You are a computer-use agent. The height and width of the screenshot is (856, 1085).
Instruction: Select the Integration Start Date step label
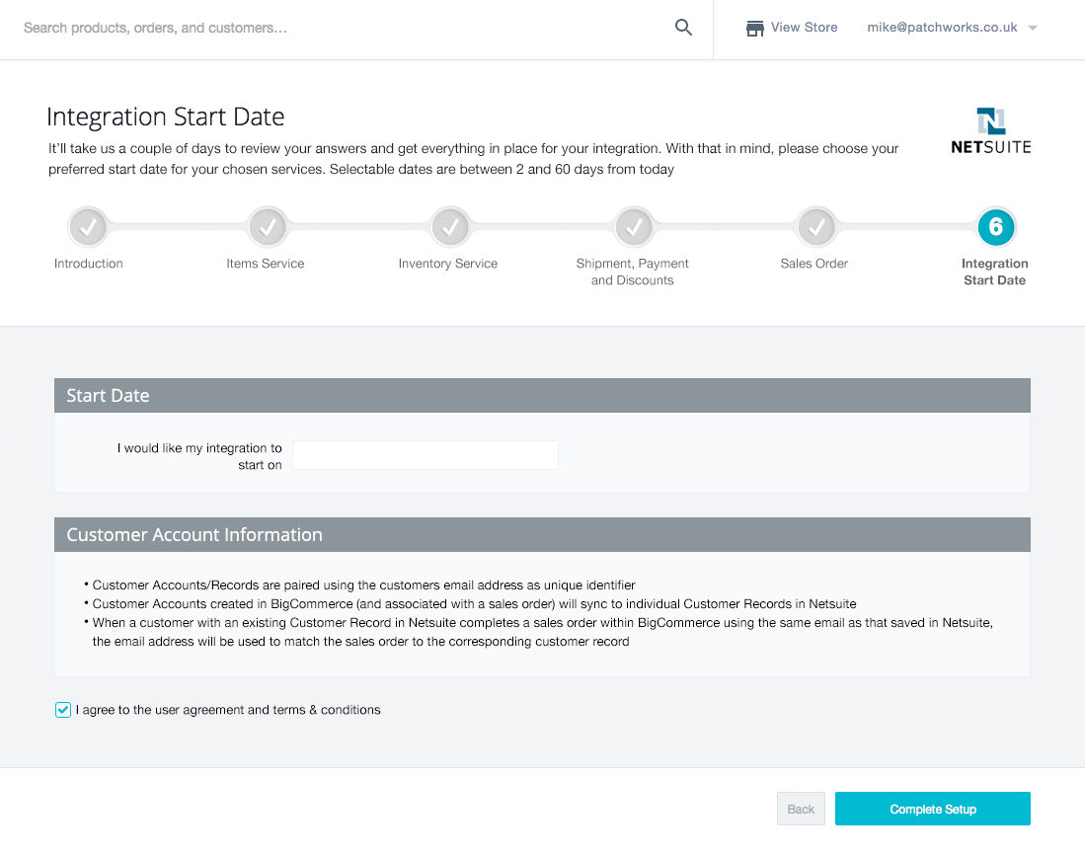click(x=994, y=272)
